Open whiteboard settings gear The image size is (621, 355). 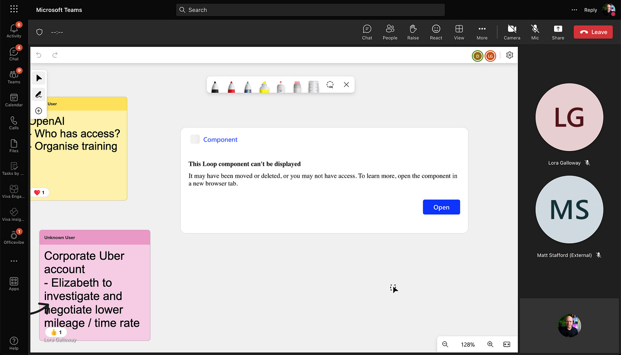(x=510, y=55)
